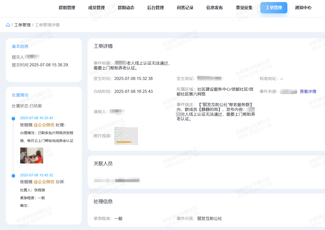
Task: Select the 问答记录 tab
Action: point(185,8)
